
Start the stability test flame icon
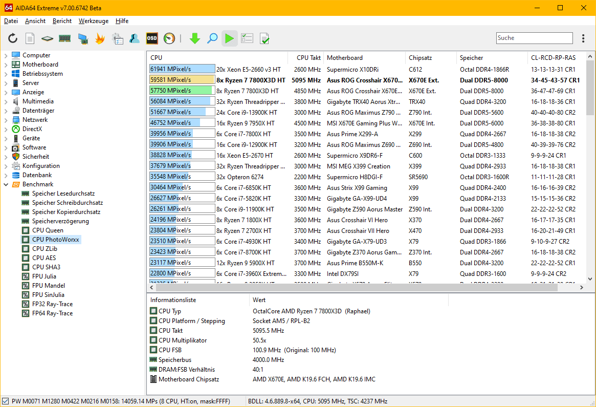click(100, 38)
